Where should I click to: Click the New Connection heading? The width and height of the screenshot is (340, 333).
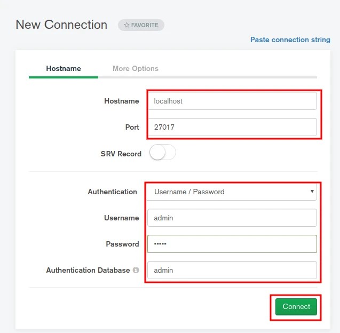61,25
